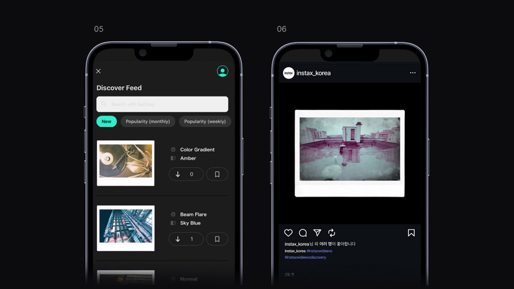Click the post timestamp text
The height and width of the screenshot is (289, 514).
tap(290, 274)
